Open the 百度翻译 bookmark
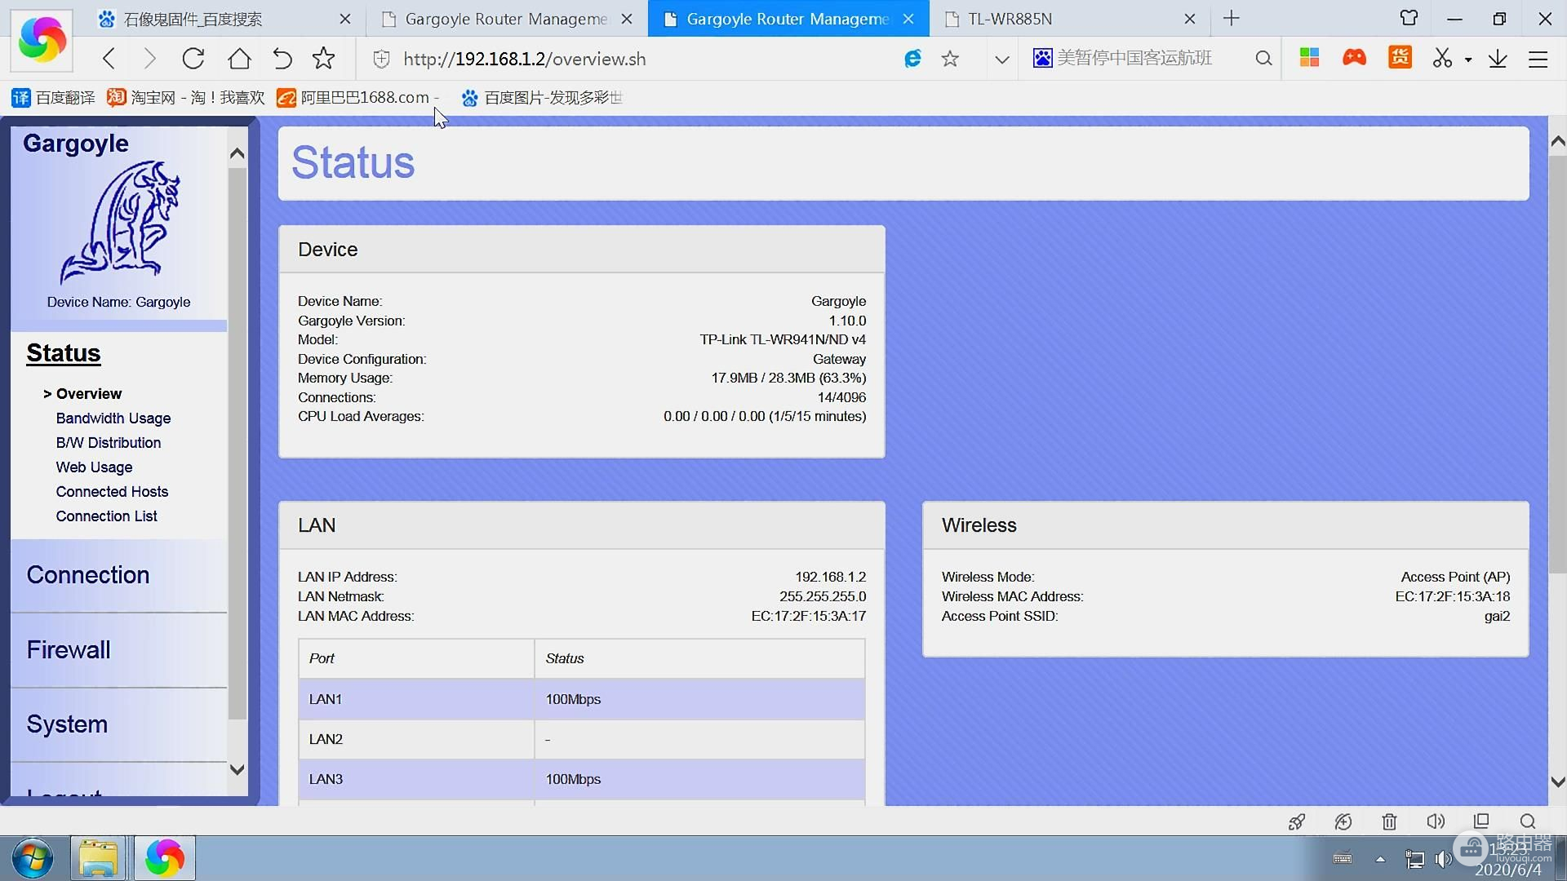The height and width of the screenshot is (881, 1567). click(53, 98)
